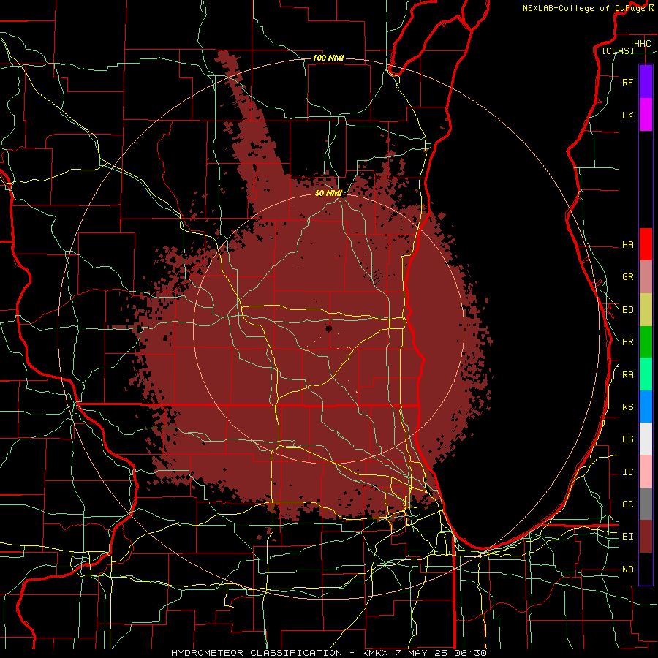Click the "[CLAS]" units label
Screen dimensions: 658x658
pyautogui.click(x=618, y=50)
